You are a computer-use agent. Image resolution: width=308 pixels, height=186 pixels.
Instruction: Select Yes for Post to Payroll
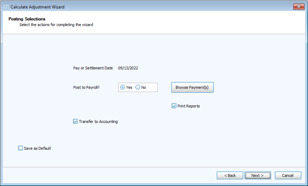[123, 87]
